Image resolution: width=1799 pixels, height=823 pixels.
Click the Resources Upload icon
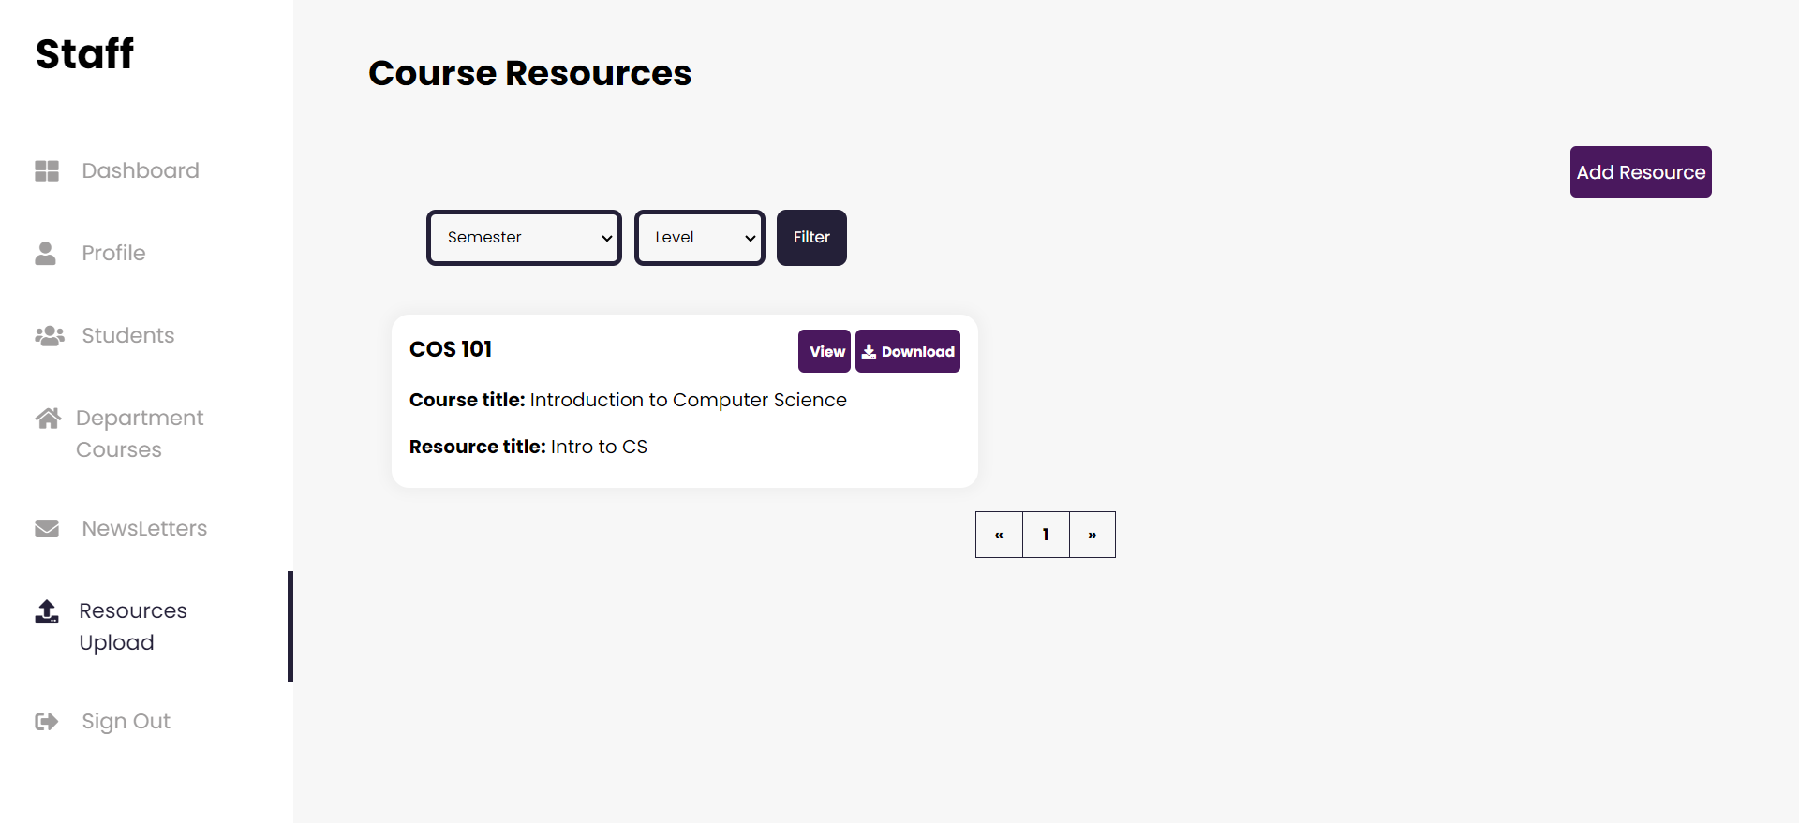point(46,610)
